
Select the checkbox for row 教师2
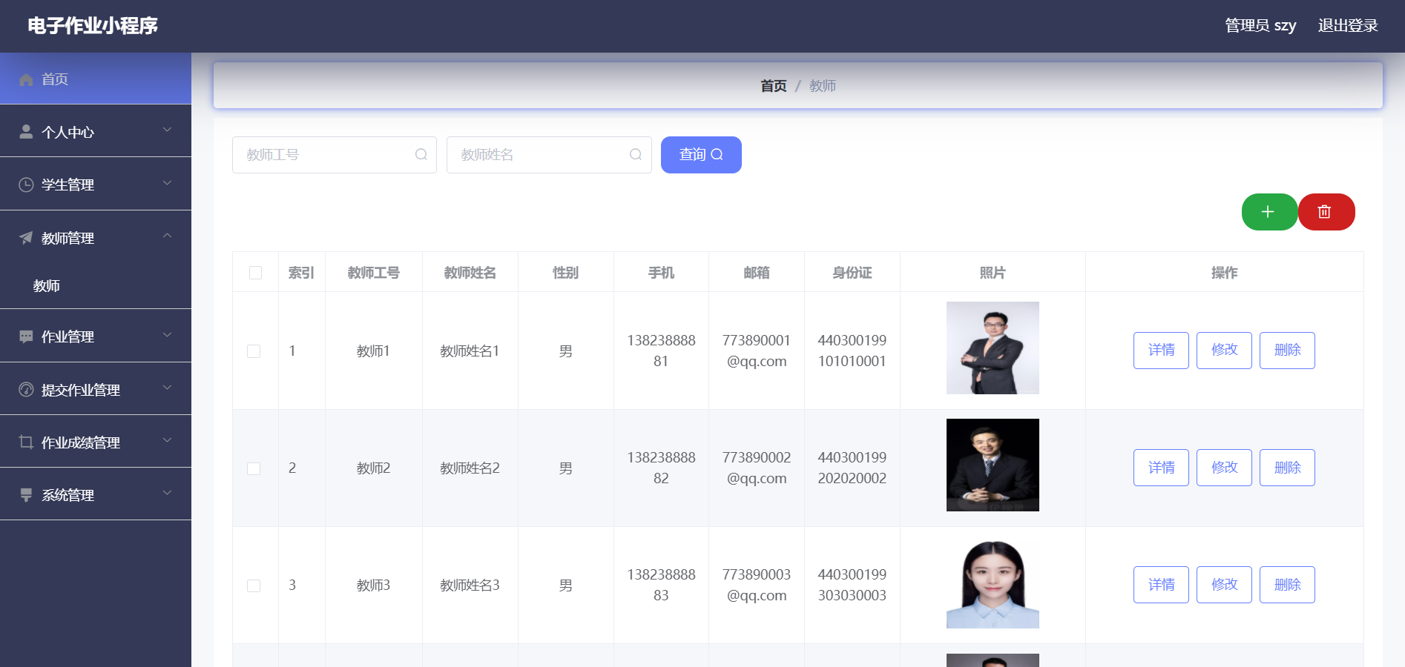(254, 468)
